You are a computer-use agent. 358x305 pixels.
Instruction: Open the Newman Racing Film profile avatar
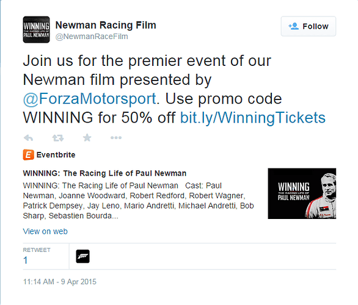[36, 29]
